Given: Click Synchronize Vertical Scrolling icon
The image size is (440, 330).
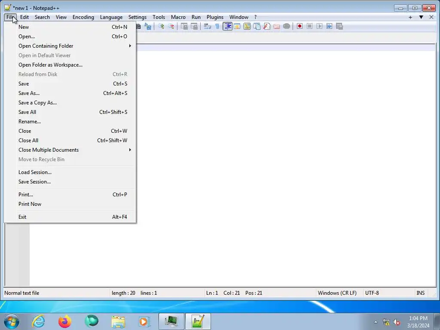Looking at the screenshot, I should (184, 26).
